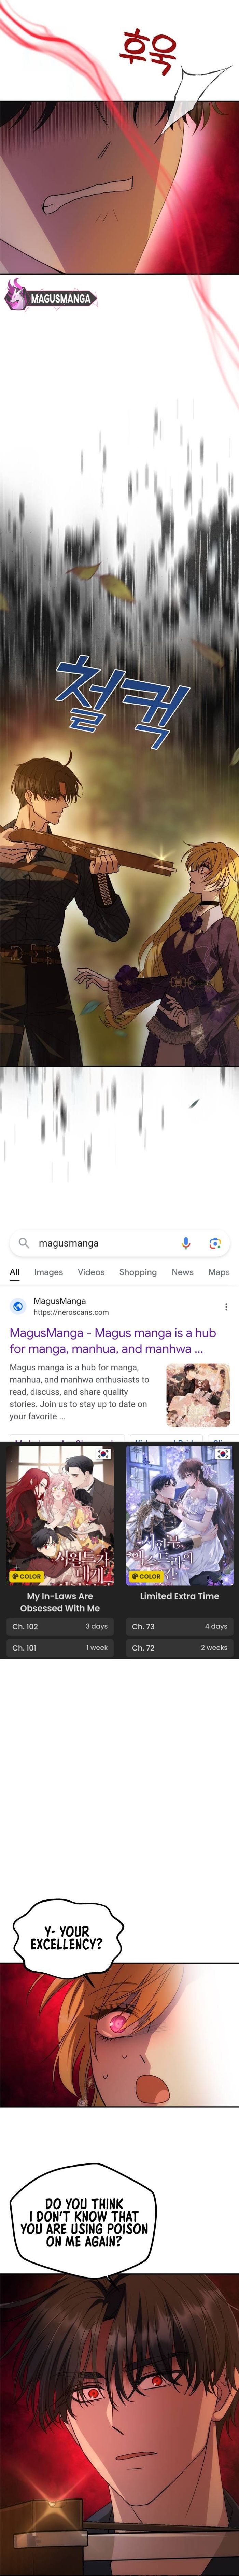Viewport: 239px width, 2576px height.
Task: Open Ch. 102 of My In-Laws Are Obsessed
Action: pos(60,1626)
